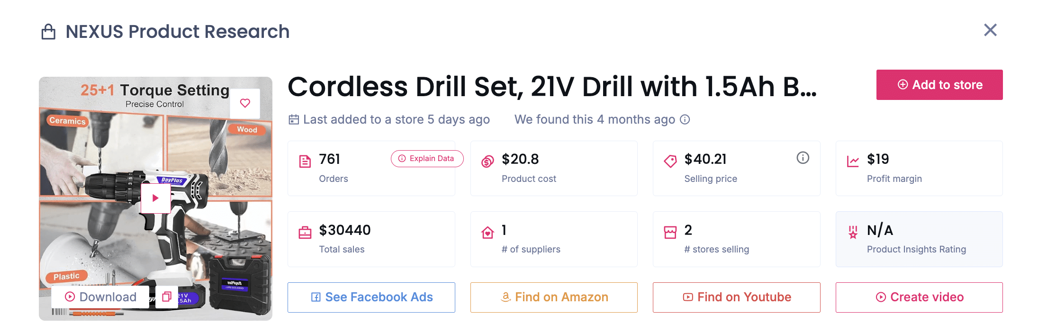Click the info icon next to selling price

pyautogui.click(x=803, y=158)
